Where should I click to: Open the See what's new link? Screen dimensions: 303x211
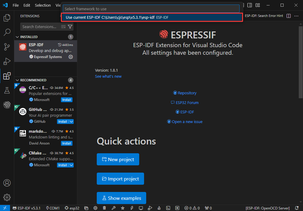pyautogui.click(x=108, y=76)
